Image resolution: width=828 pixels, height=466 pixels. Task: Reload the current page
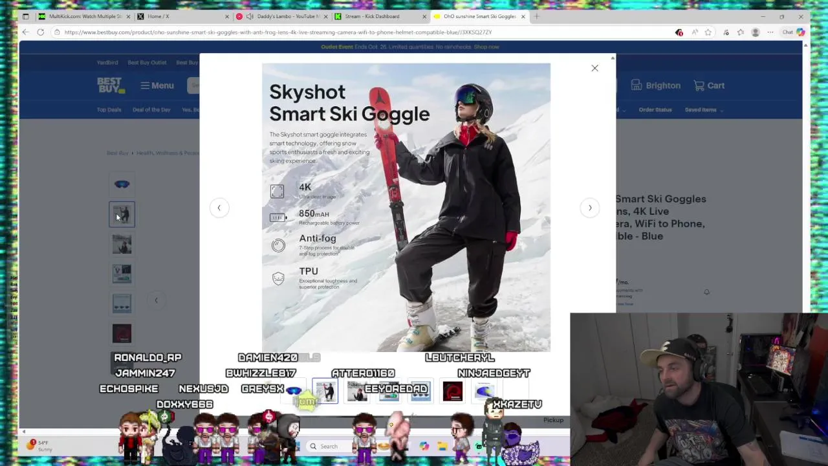[40, 32]
